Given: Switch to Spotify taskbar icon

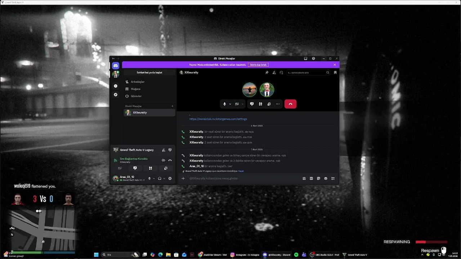Looking at the screenshot, I should (x=296, y=255).
